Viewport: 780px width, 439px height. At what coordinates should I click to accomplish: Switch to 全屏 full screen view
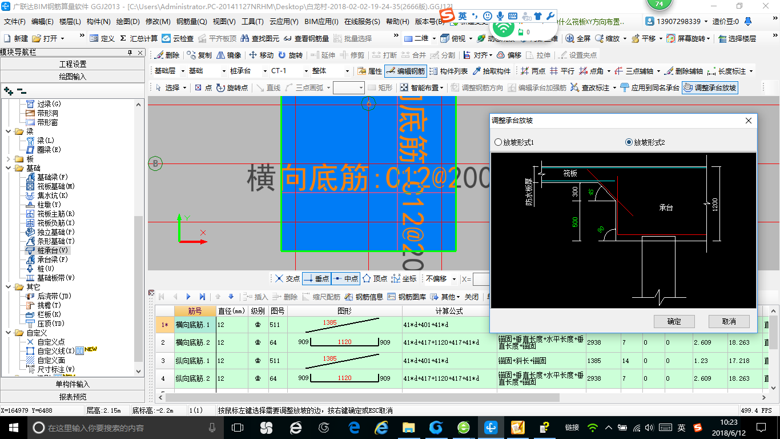pos(578,38)
